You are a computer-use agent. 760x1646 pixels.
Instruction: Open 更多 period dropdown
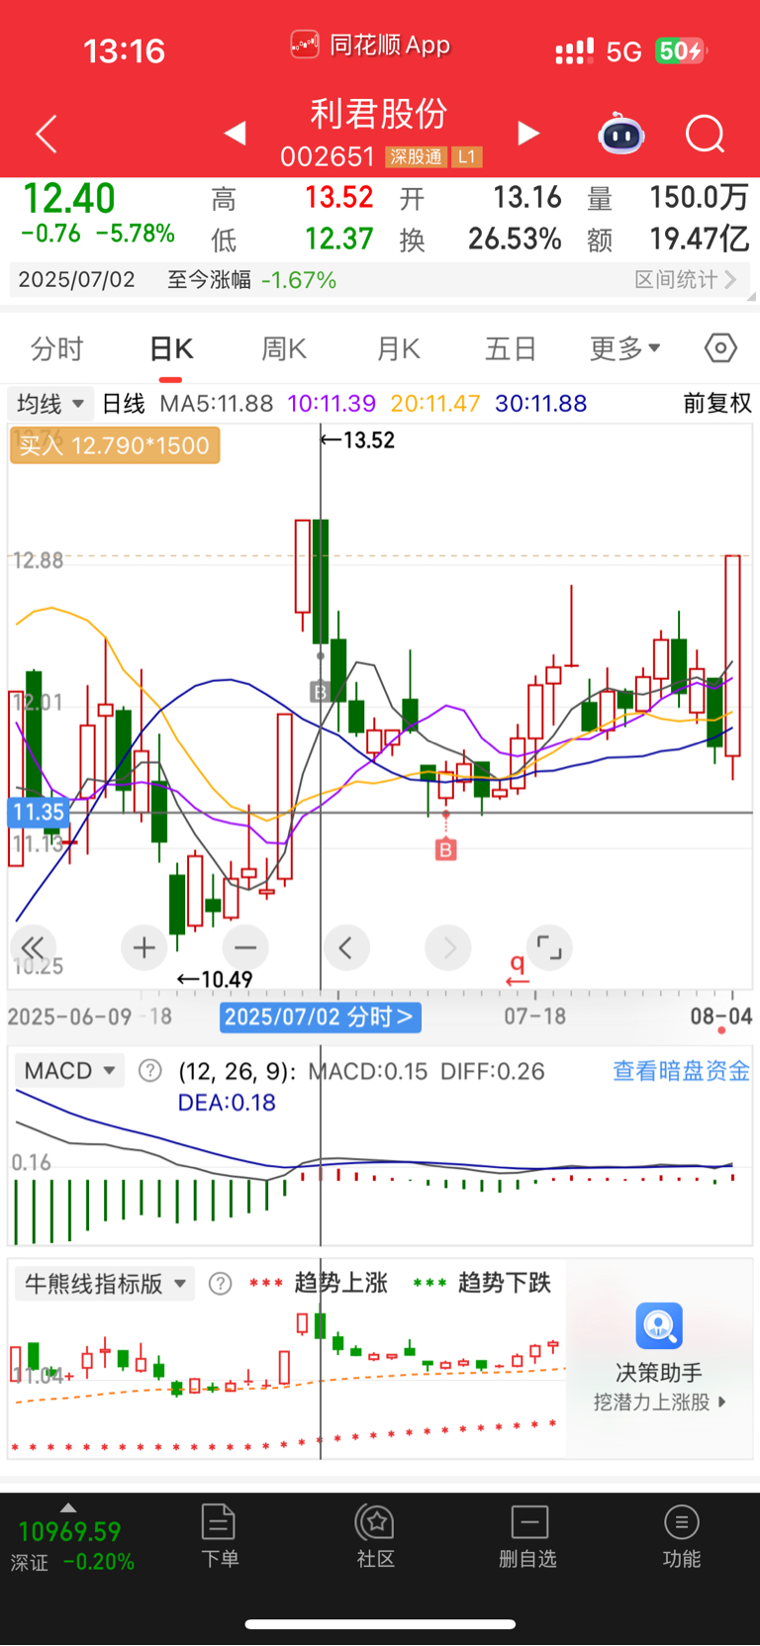(x=625, y=348)
